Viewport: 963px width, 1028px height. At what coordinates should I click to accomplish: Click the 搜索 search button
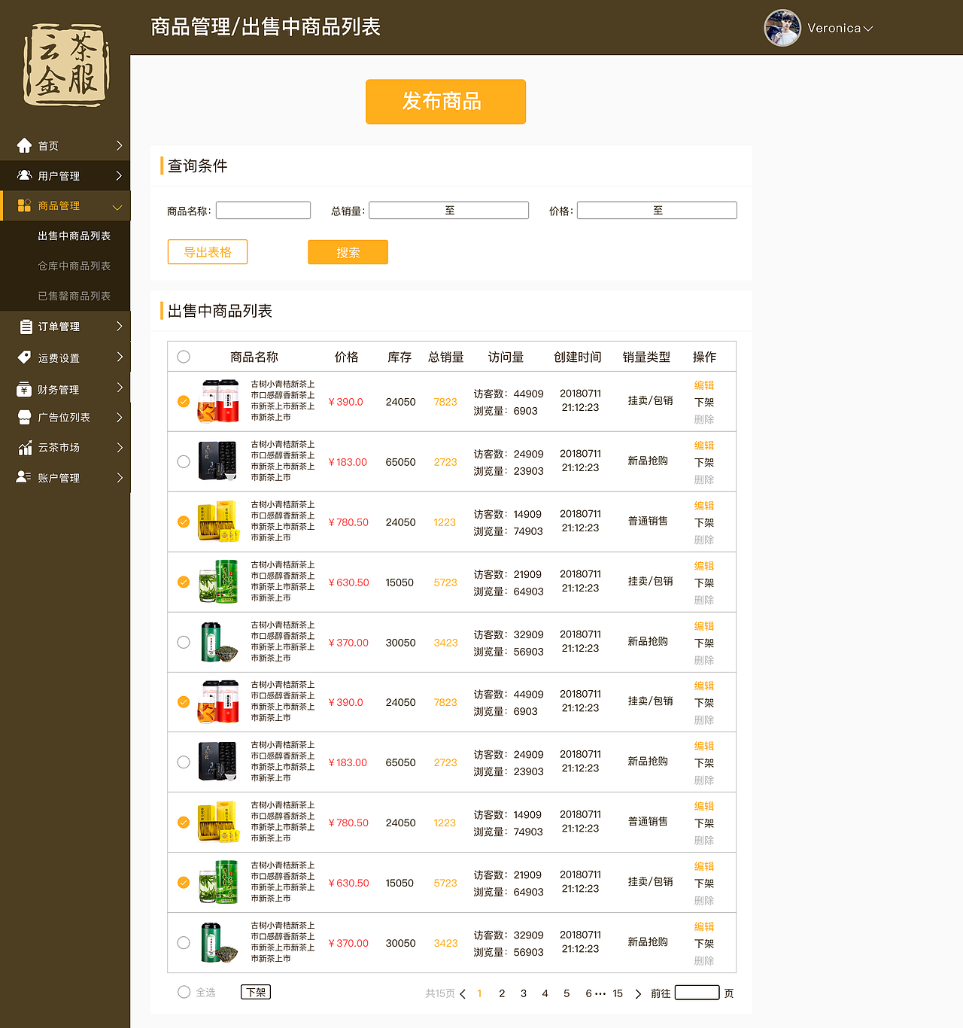pos(348,251)
